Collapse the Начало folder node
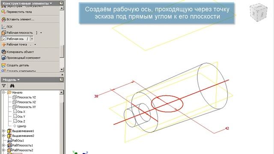Screen dimensions: 274x154 [x=3, y=92]
